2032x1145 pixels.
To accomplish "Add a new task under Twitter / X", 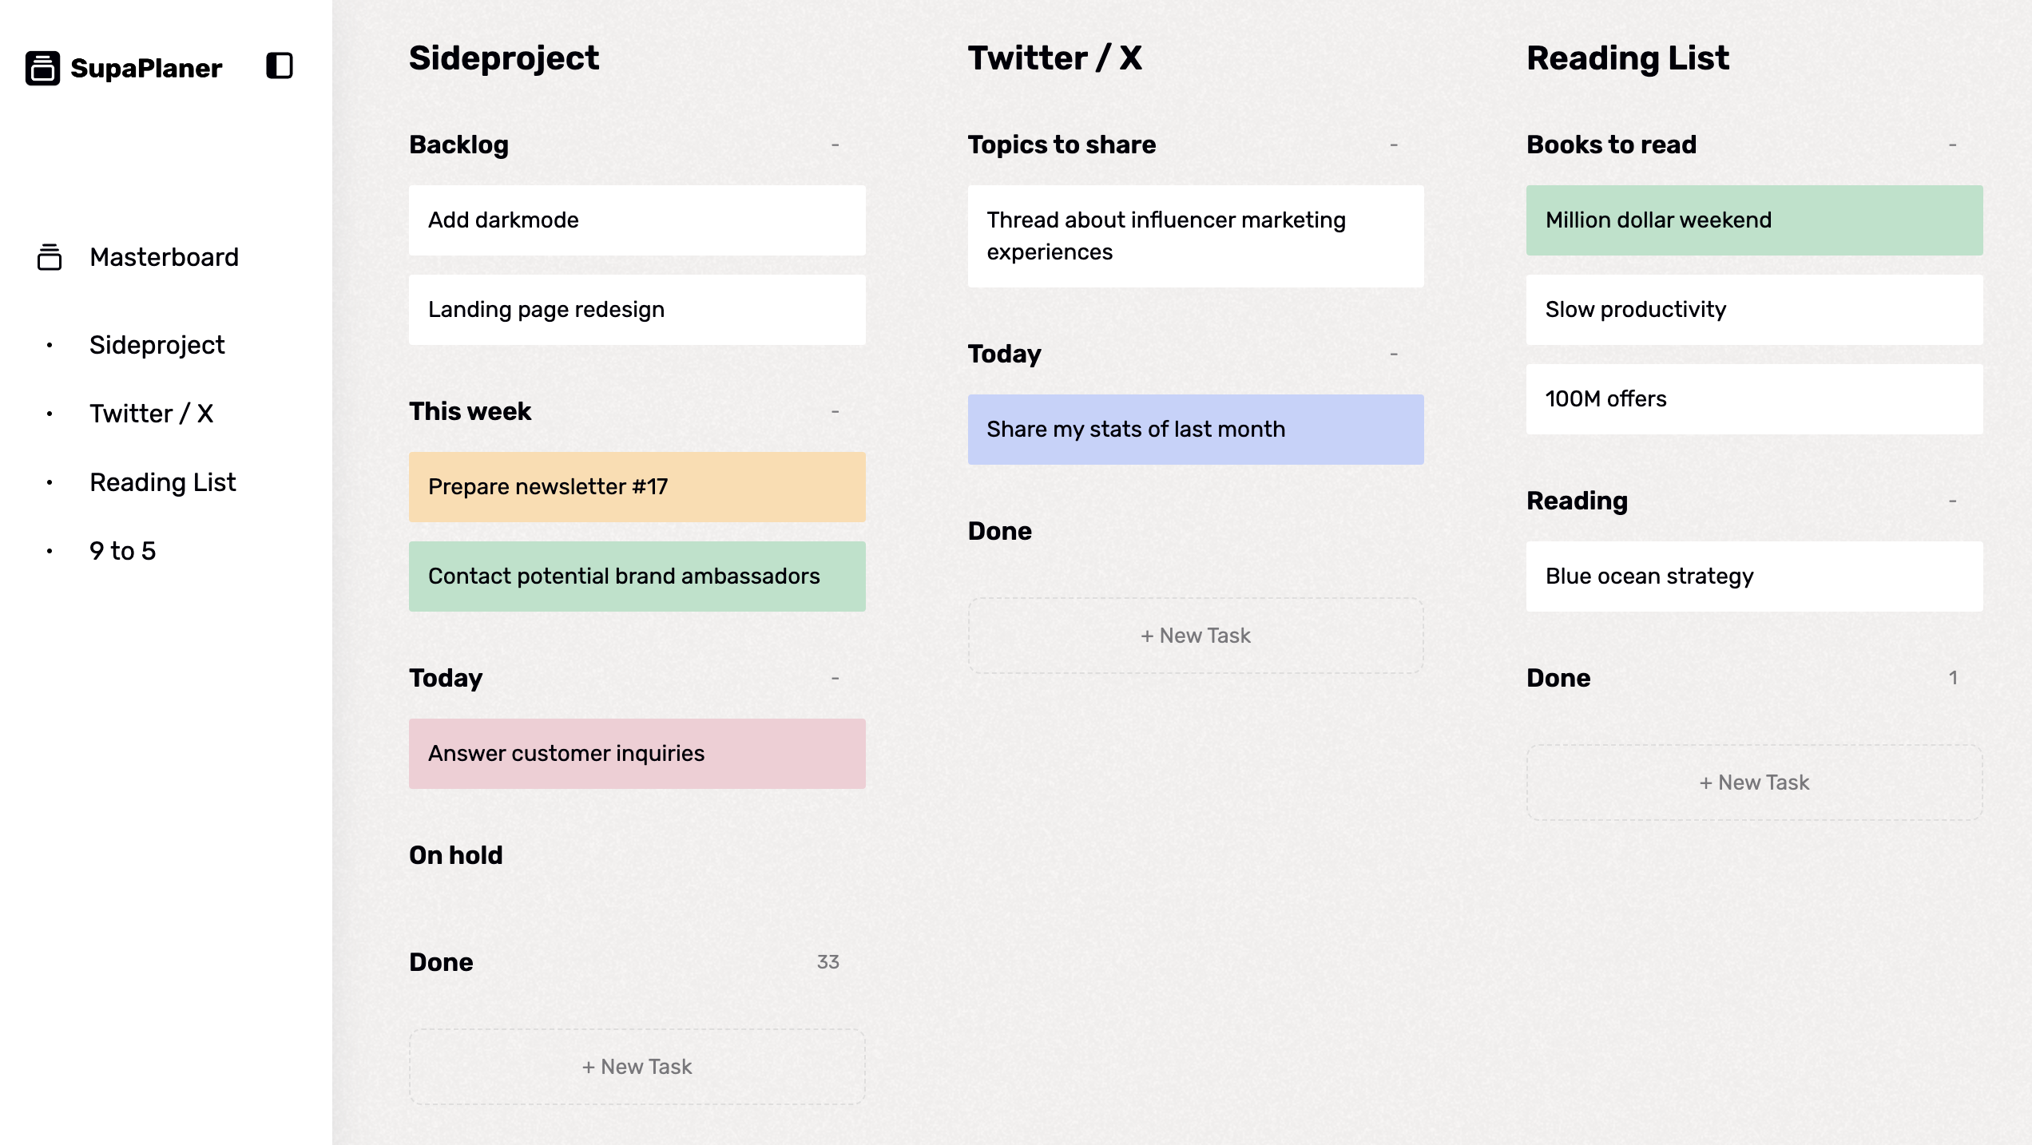I will (x=1196, y=636).
